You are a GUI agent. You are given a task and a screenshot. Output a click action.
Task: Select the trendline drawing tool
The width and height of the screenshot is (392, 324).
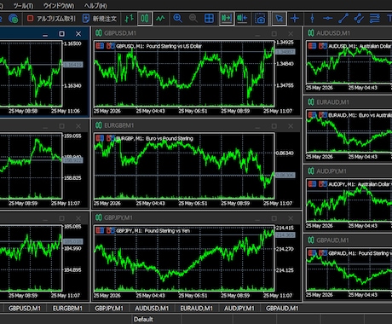[x=343, y=19]
